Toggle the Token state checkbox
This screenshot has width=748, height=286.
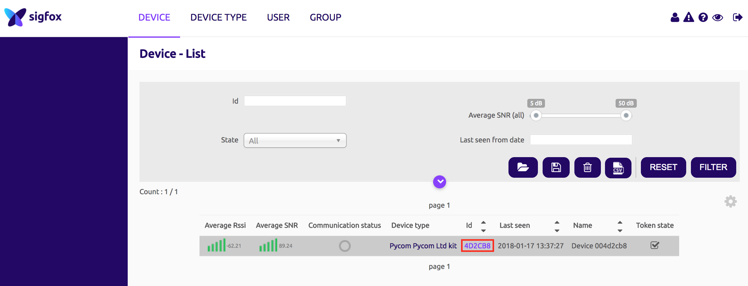pyautogui.click(x=655, y=245)
